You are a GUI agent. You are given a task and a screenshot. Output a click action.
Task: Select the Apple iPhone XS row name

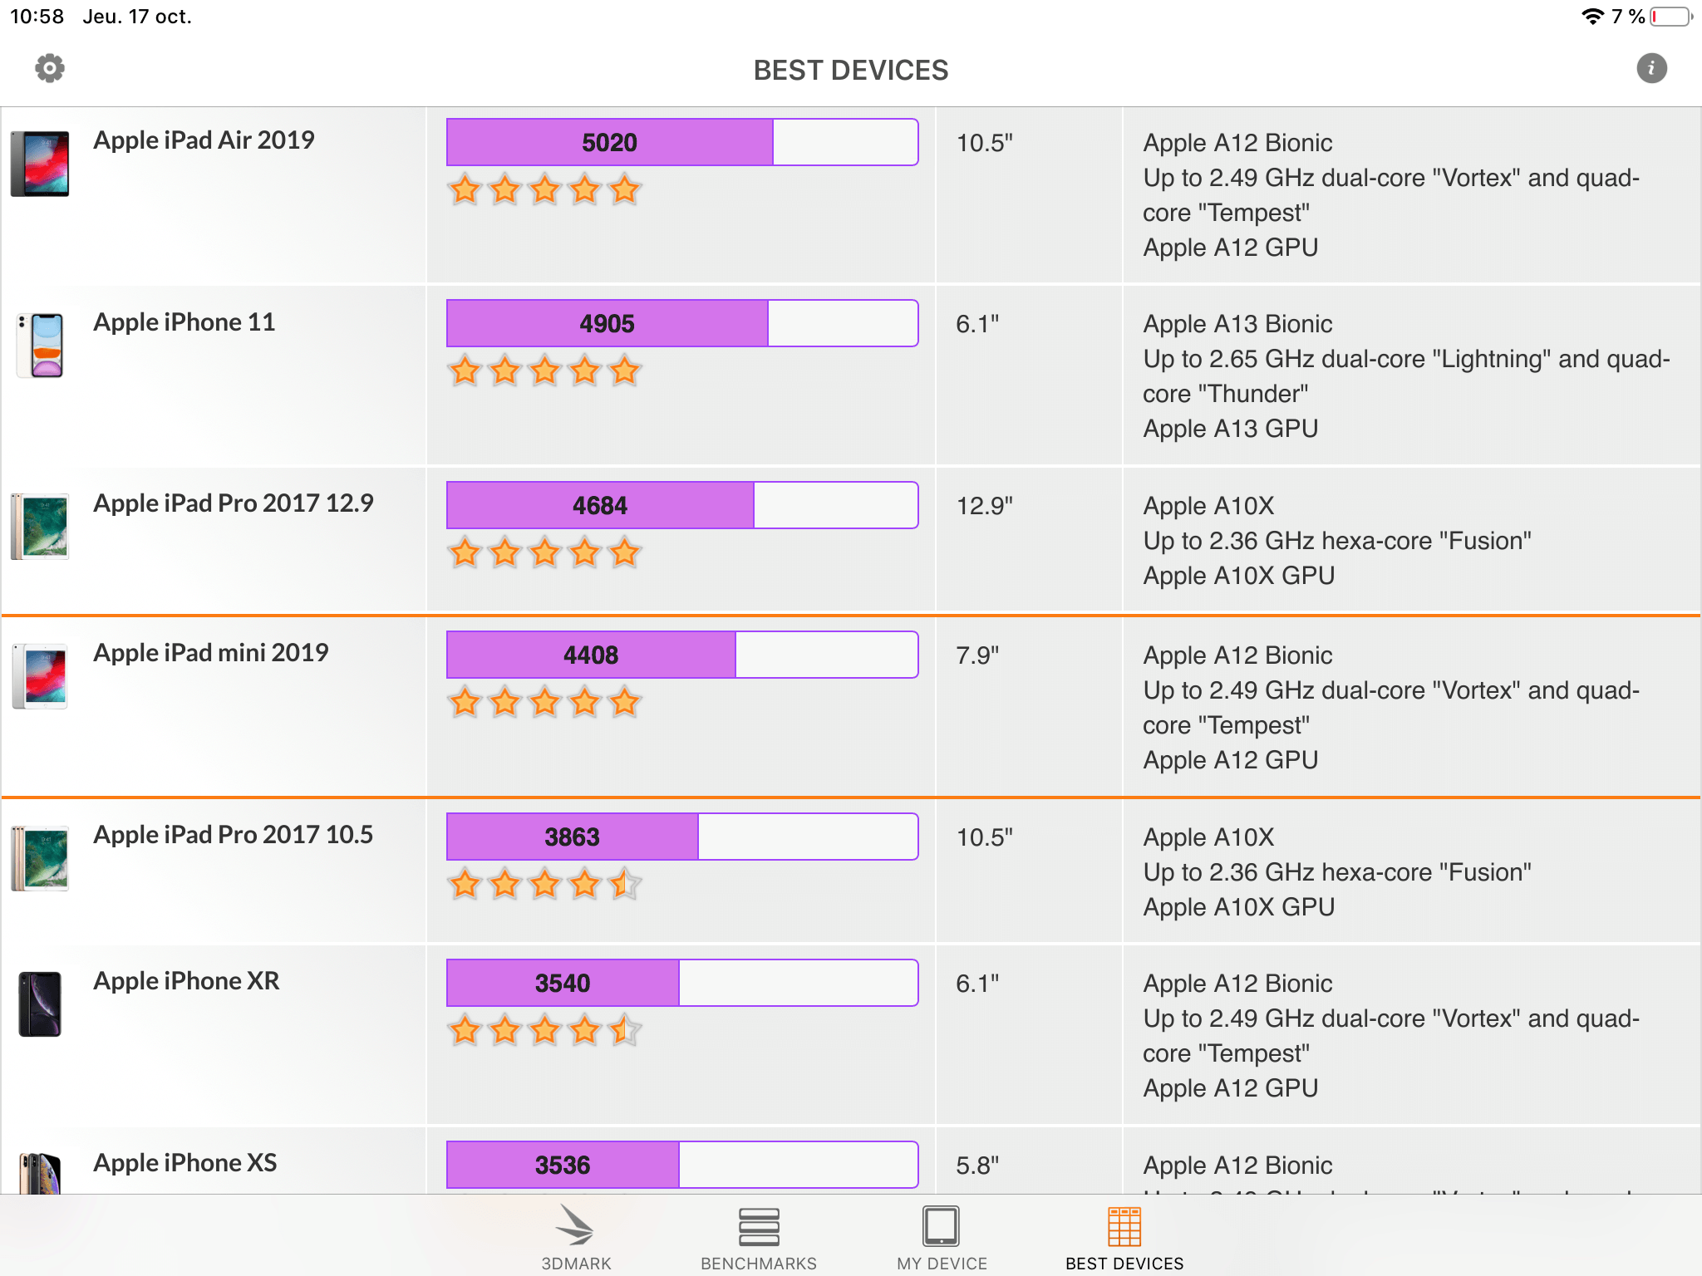tap(184, 1163)
